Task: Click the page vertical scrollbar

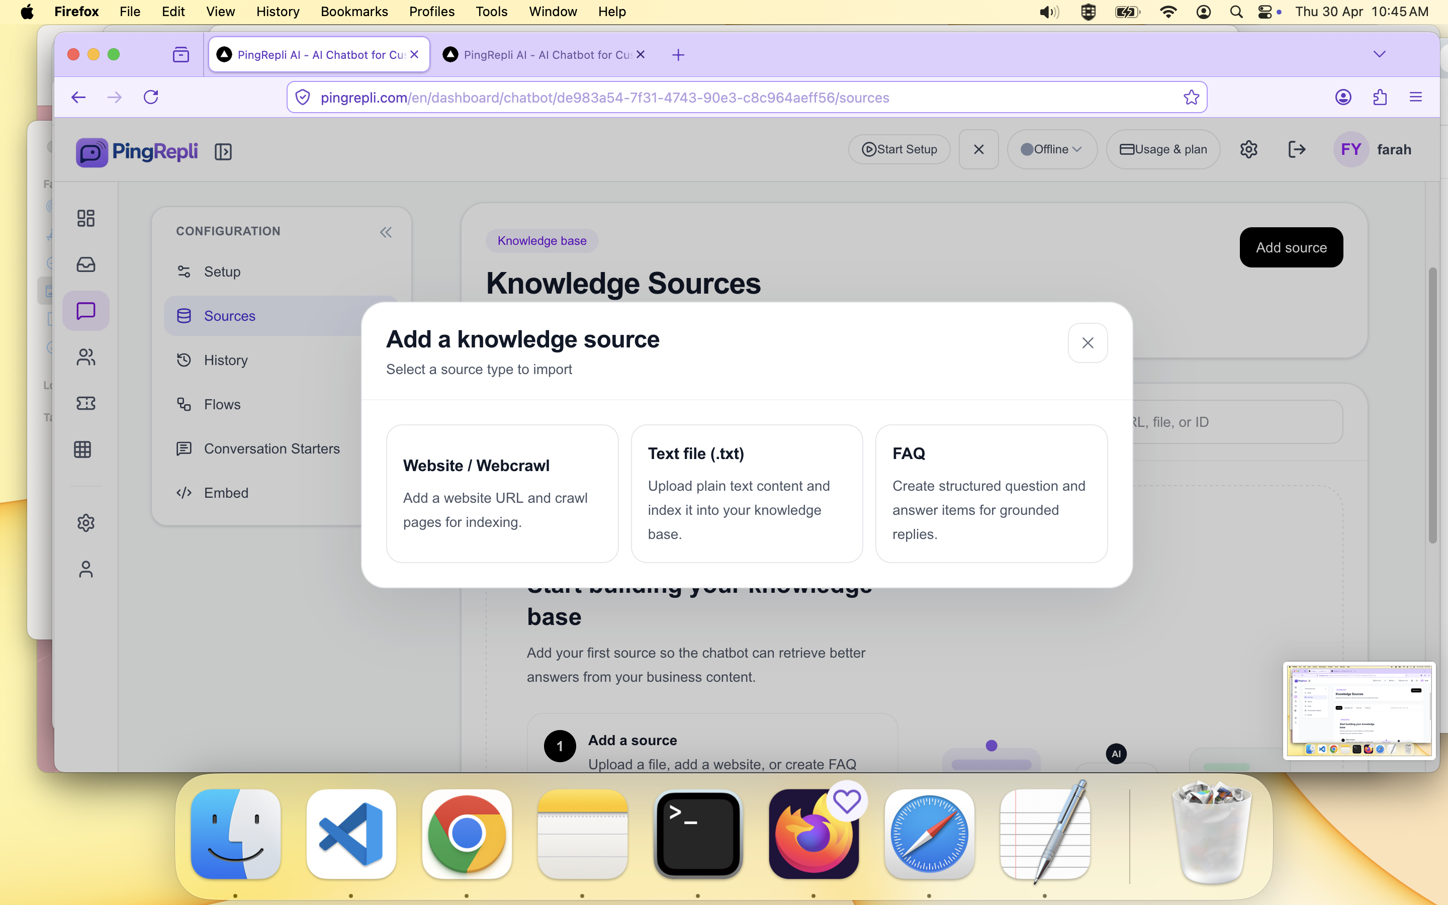Action: point(1432,406)
